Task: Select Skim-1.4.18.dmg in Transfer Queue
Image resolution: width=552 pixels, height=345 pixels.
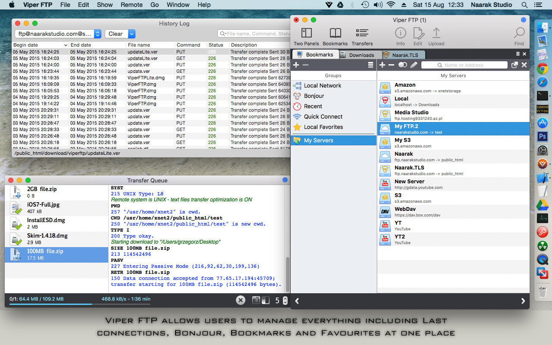Action: pos(56,239)
